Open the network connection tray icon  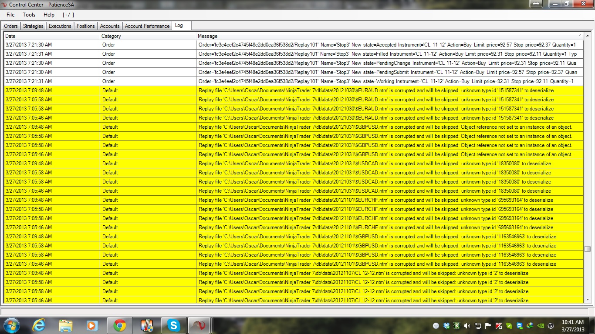pos(478,326)
